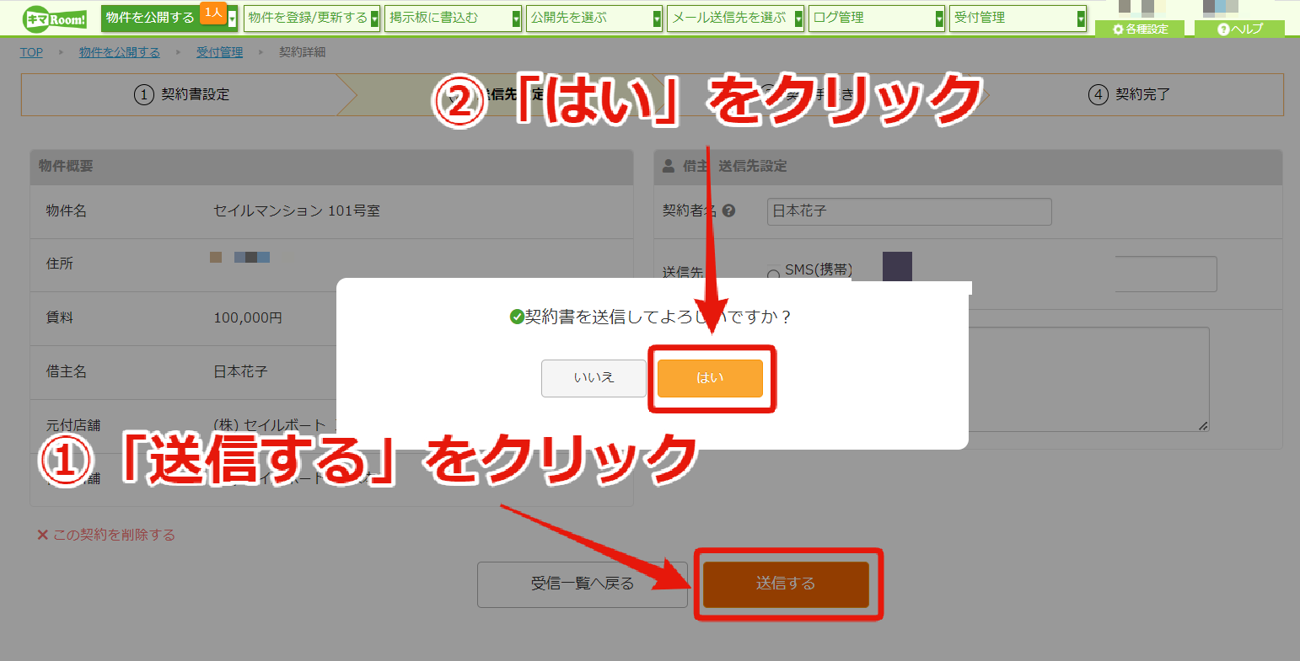The width and height of the screenshot is (1300, 661).
Task: Click the 住所 row label
Action: (x=60, y=264)
